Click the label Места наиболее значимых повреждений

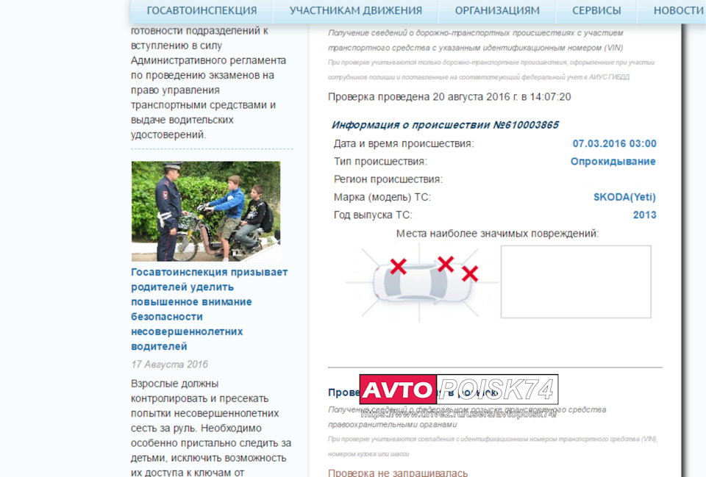point(498,234)
